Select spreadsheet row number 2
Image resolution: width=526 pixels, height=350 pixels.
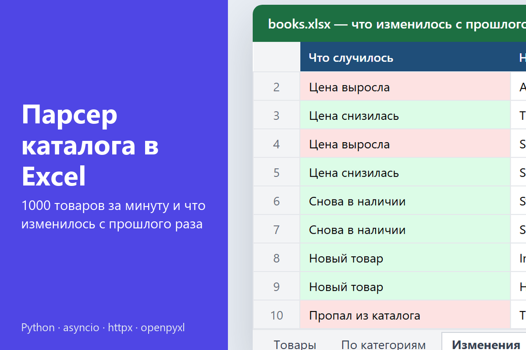point(277,87)
